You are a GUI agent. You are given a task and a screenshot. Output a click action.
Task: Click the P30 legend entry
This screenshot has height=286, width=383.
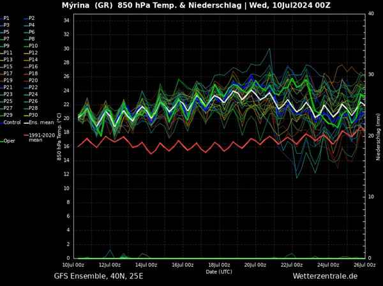coord(33,115)
